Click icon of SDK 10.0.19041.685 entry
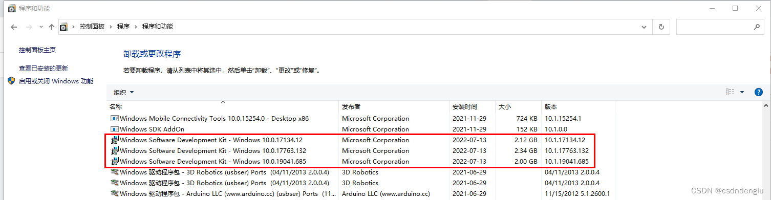Image resolution: width=771 pixels, height=200 pixels. (115, 161)
